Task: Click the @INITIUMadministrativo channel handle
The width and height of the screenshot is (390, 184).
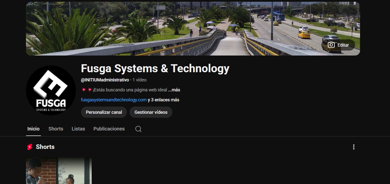Action: tap(105, 80)
